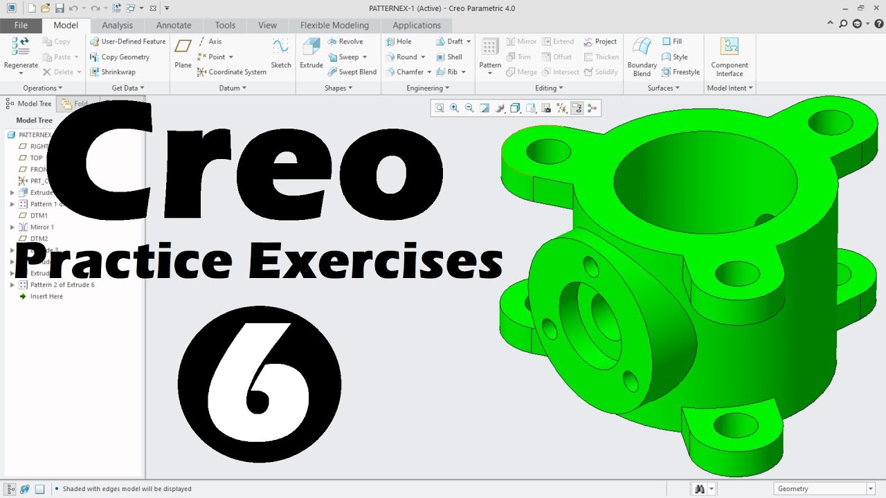Image resolution: width=886 pixels, height=498 pixels.
Task: Select Copy Geometry
Action: 120,57
